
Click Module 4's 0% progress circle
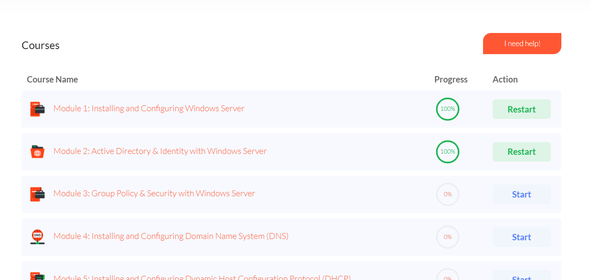pyautogui.click(x=447, y=237)
